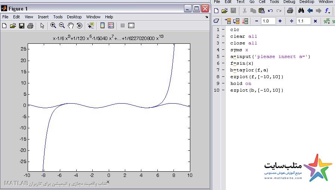335x190 pixels.
Task: Click New Figure icon in Figure toolbar
Action: pos(4,26)
